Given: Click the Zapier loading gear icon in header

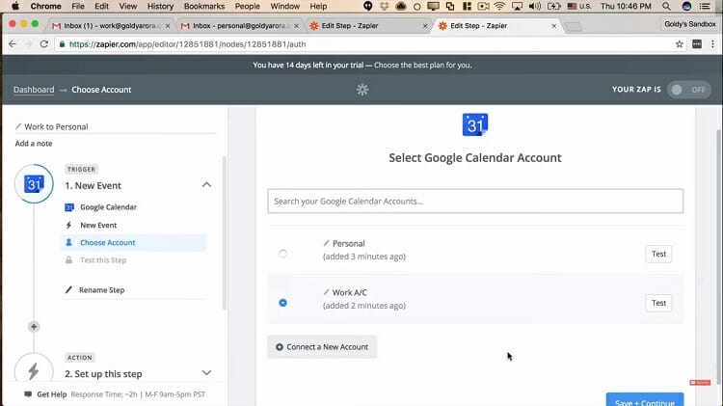Looking at the screenshot, I should tap(362, 90).
